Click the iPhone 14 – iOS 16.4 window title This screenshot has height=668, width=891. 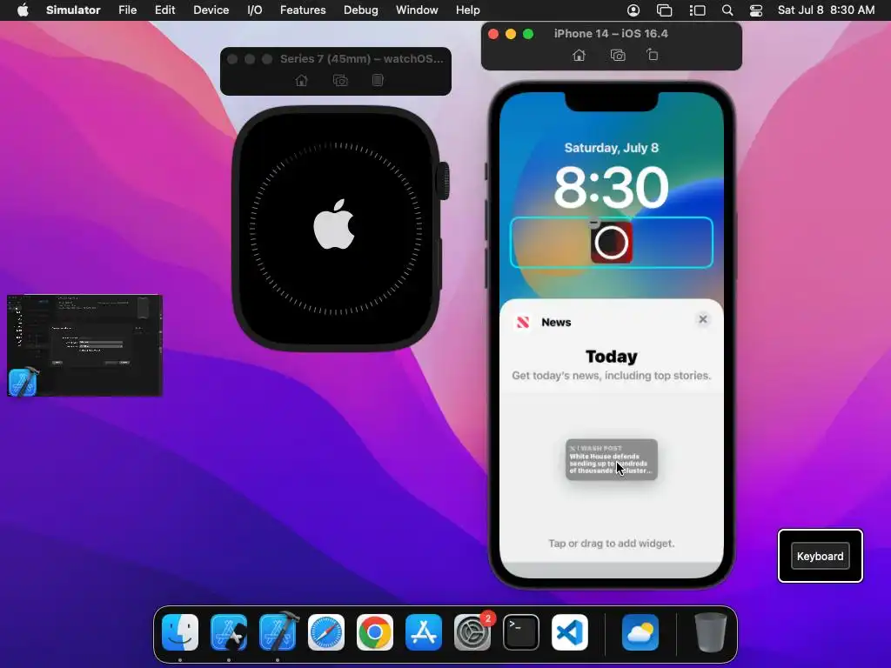[611, 34]
